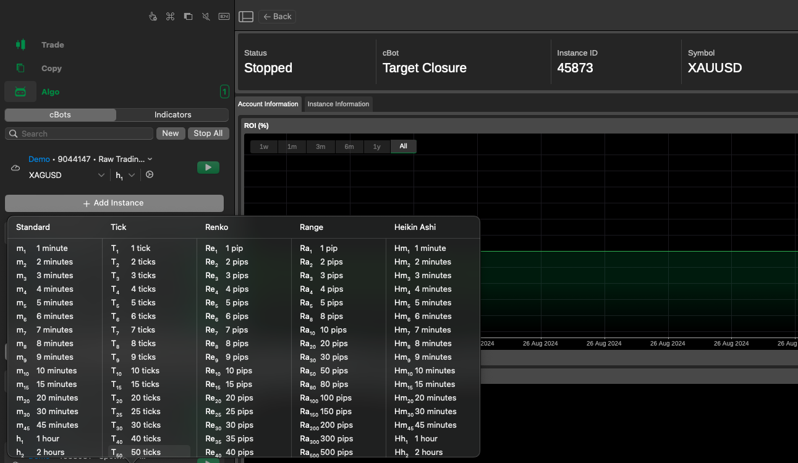Click the New button
The width and height of the screenshot is (798, 463).
coord(171,134)
